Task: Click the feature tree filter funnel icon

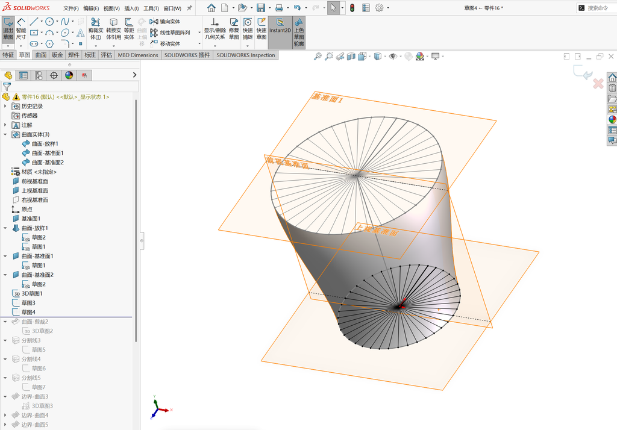Action: pos(7,87)
